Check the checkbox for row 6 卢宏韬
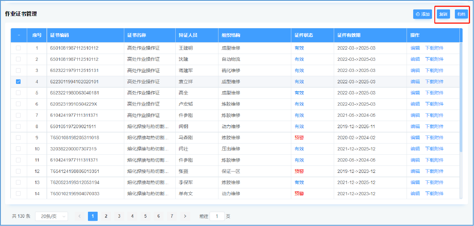Viewport: 474px width, 226px height. (18, 104)
